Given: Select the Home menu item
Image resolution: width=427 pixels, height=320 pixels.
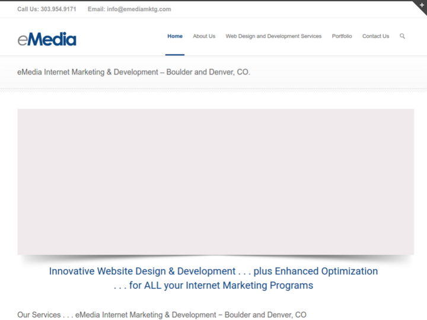Looking at the screenshot, I should pyautogui.click(x=175, y=36).
